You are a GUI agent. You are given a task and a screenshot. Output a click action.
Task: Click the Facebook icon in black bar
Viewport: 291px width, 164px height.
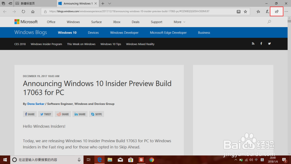261,43
